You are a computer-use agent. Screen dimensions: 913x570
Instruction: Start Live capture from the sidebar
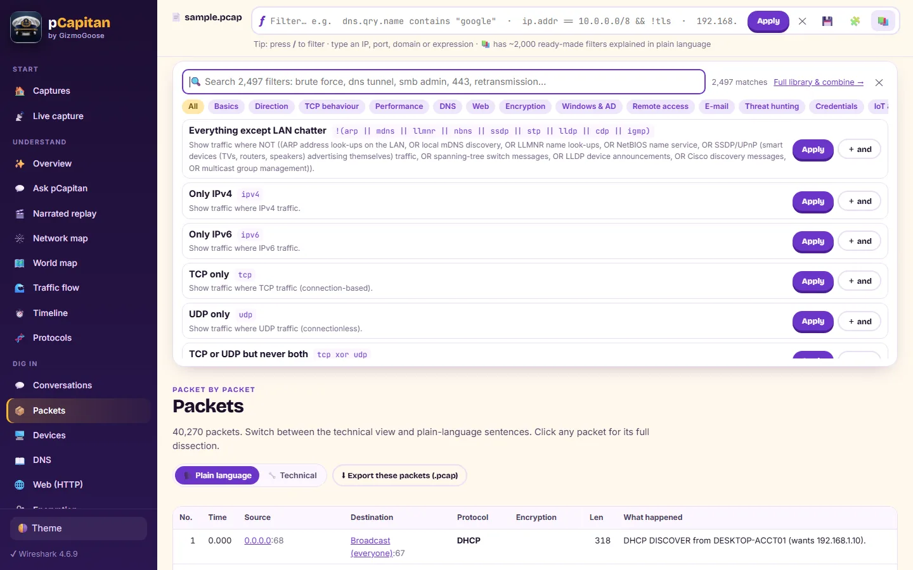click(79, 117)
